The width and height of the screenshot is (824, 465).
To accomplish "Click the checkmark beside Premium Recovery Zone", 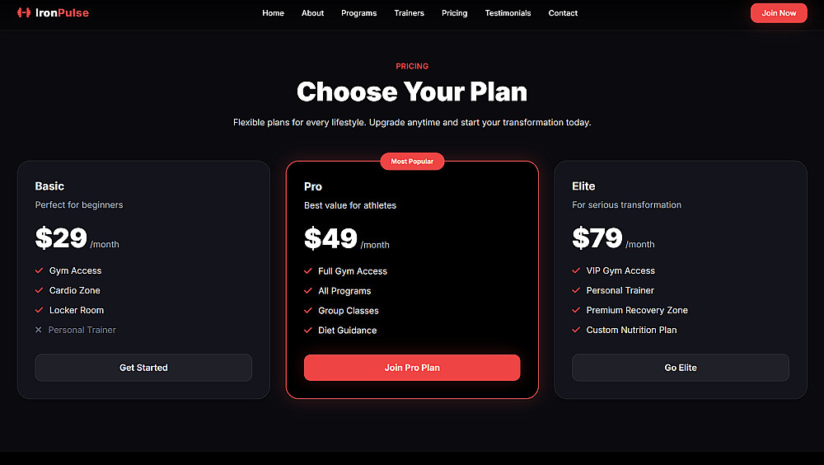I will [576, 310].
